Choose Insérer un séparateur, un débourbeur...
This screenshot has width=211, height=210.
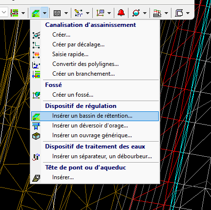click(x=95, y=156)
